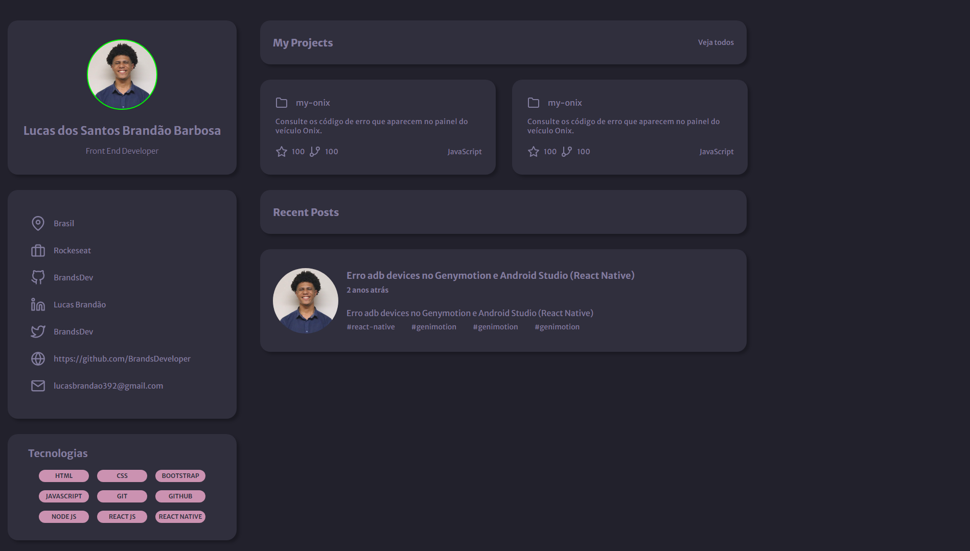Viewport: 970px width, 551px height.
Task: Click the briefcase icon next to Rockeseat
Action: pyautogui.click(x=38, y=250)
